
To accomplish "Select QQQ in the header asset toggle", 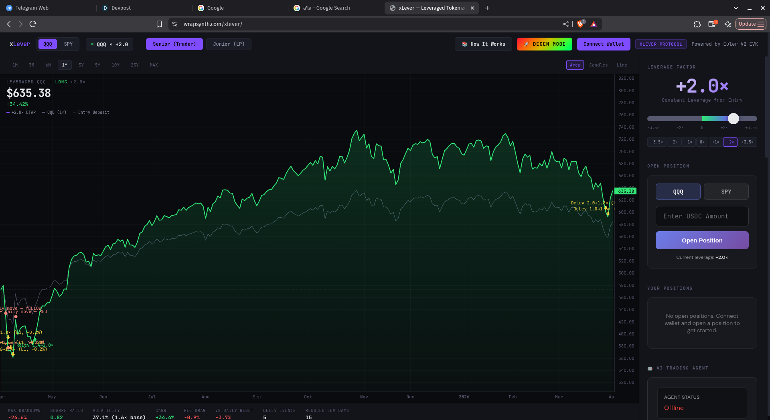I will coord(48,44).
